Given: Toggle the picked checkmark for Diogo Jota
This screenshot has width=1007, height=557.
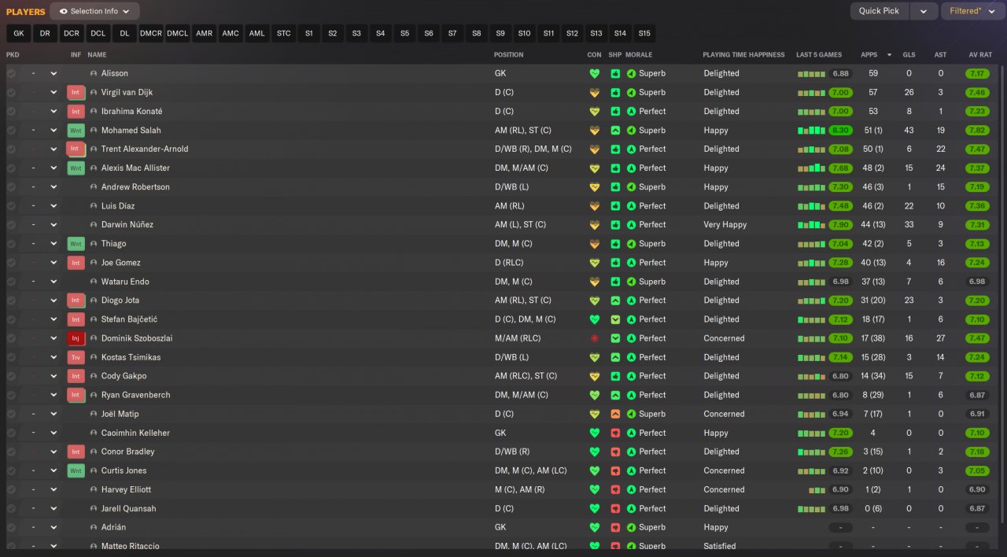Looking at the screenshot, I should (x=11, y=301).
